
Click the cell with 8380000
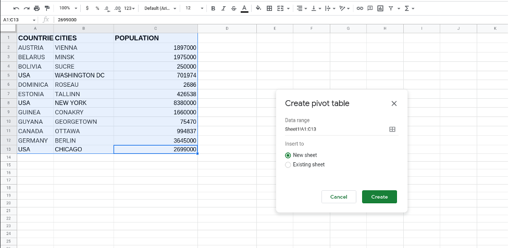(155, 103)
